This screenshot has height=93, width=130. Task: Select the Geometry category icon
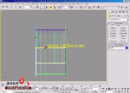tap(110, 16)
